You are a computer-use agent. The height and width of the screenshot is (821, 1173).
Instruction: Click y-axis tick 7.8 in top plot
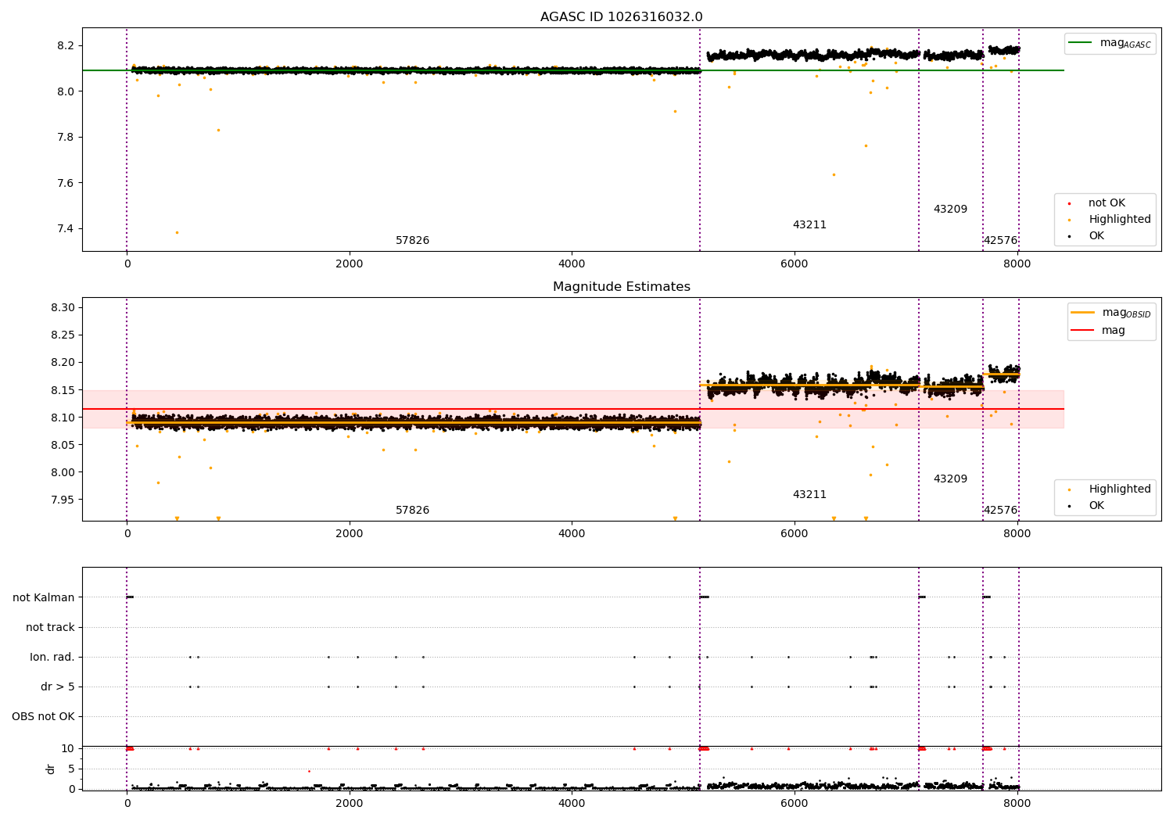tap(66, 138)
